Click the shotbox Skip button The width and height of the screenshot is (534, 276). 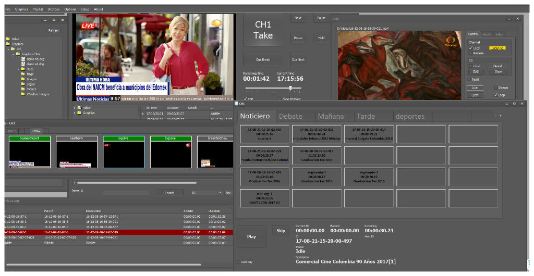(281, 231)
